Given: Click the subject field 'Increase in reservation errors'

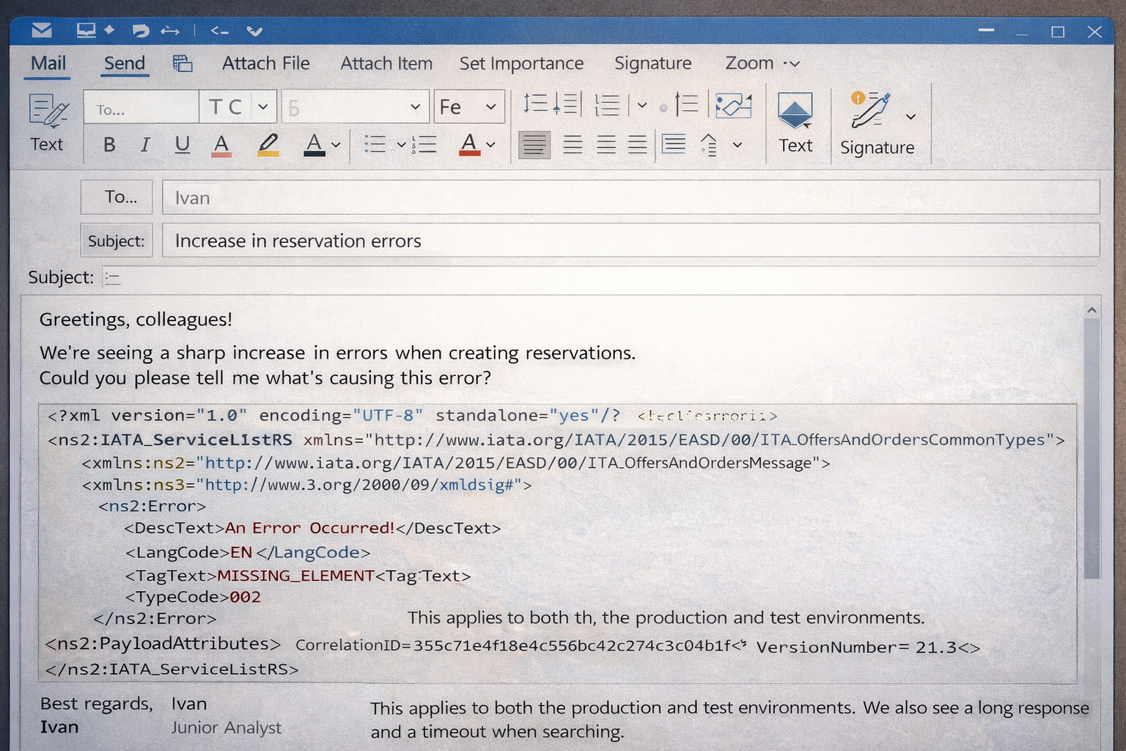Looking at the screenshot, I should (x=631, y=240).
